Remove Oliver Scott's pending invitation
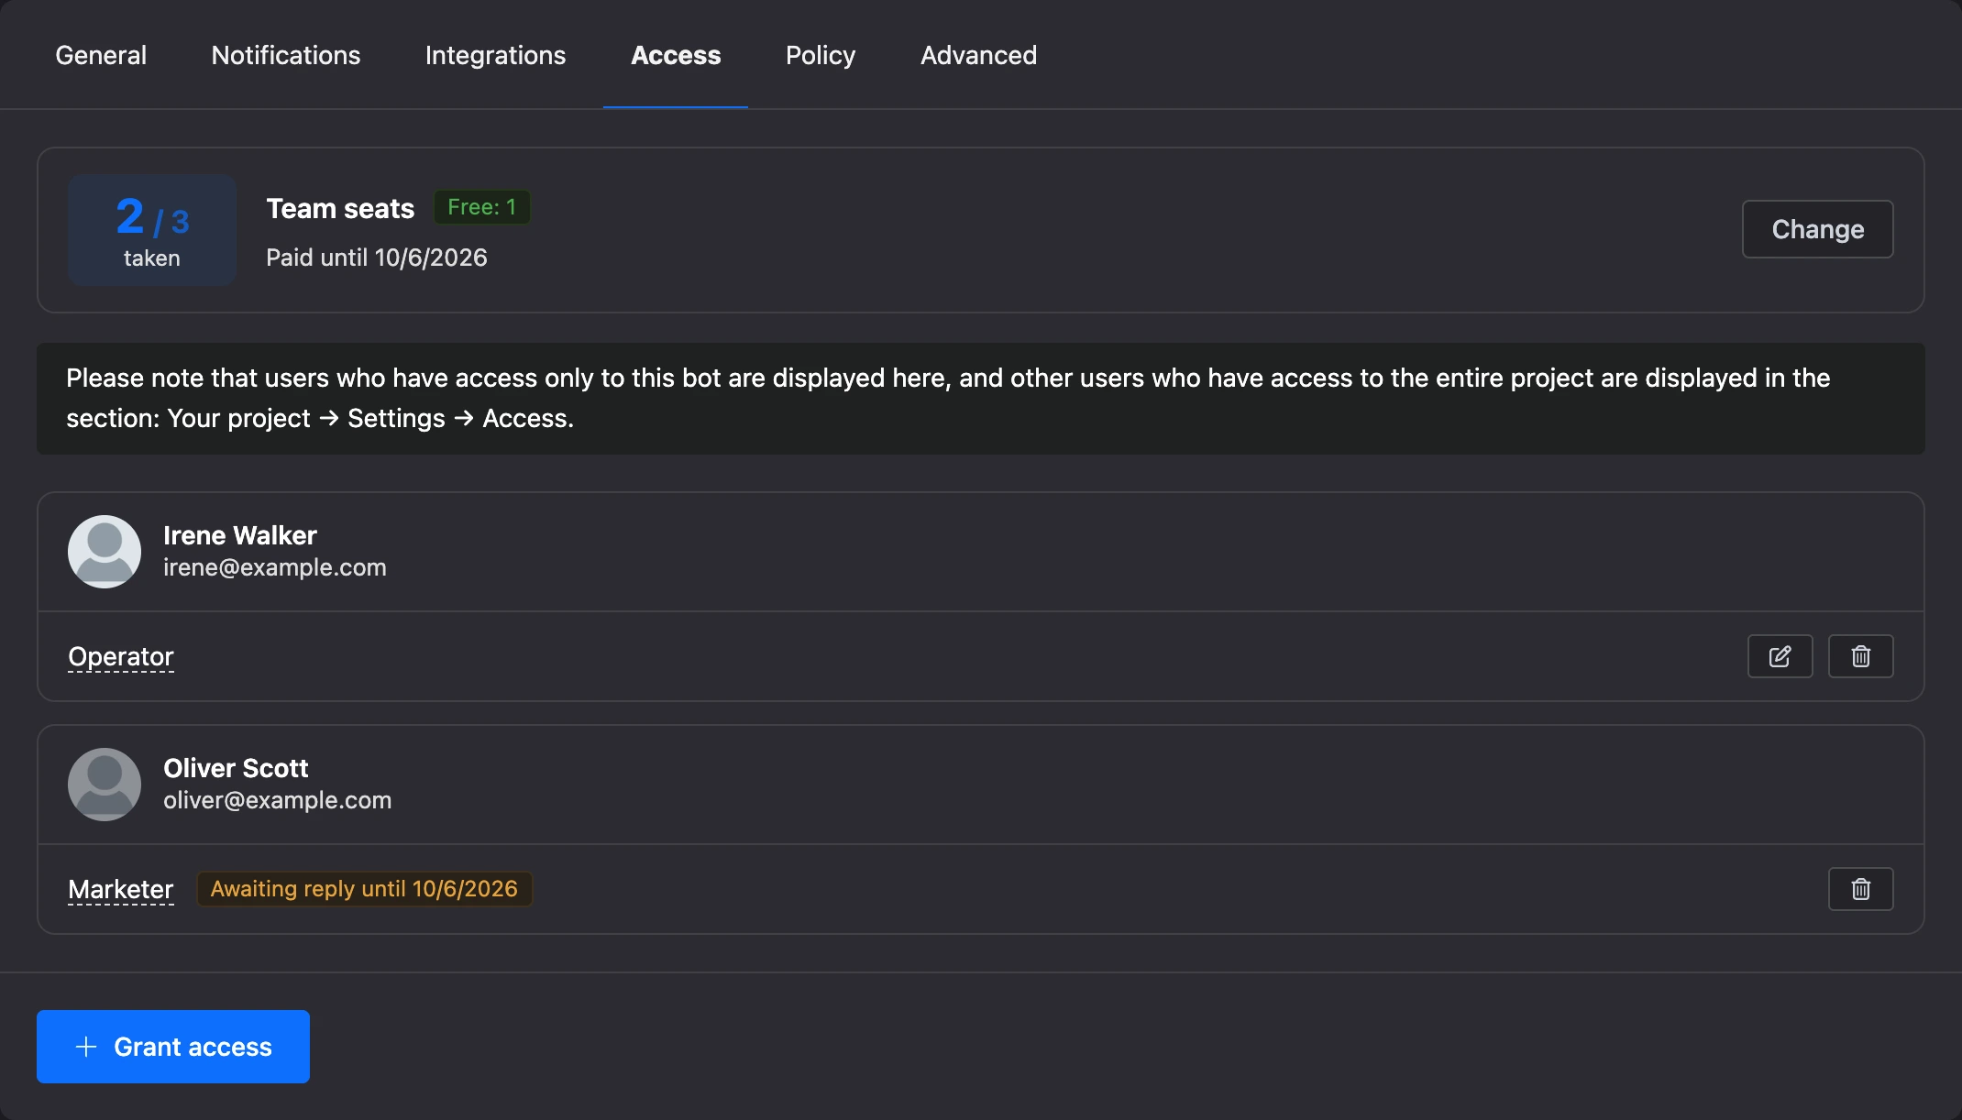1962x1120 pixels. (1860, 889)
